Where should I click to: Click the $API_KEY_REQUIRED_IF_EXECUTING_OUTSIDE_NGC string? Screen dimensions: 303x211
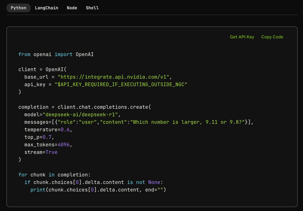[x=121, y=84]
